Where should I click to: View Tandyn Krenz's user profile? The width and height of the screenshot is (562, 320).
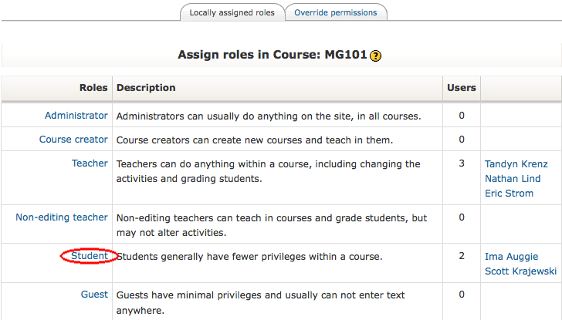tap(516, 164)
